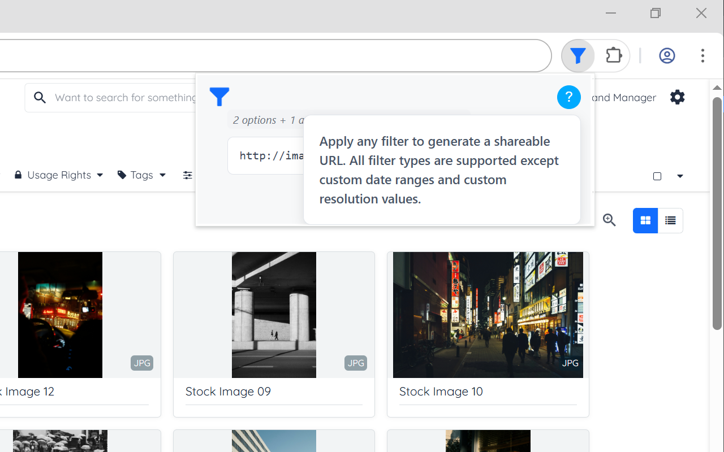Open the settings gear icon

coord(677,97)
